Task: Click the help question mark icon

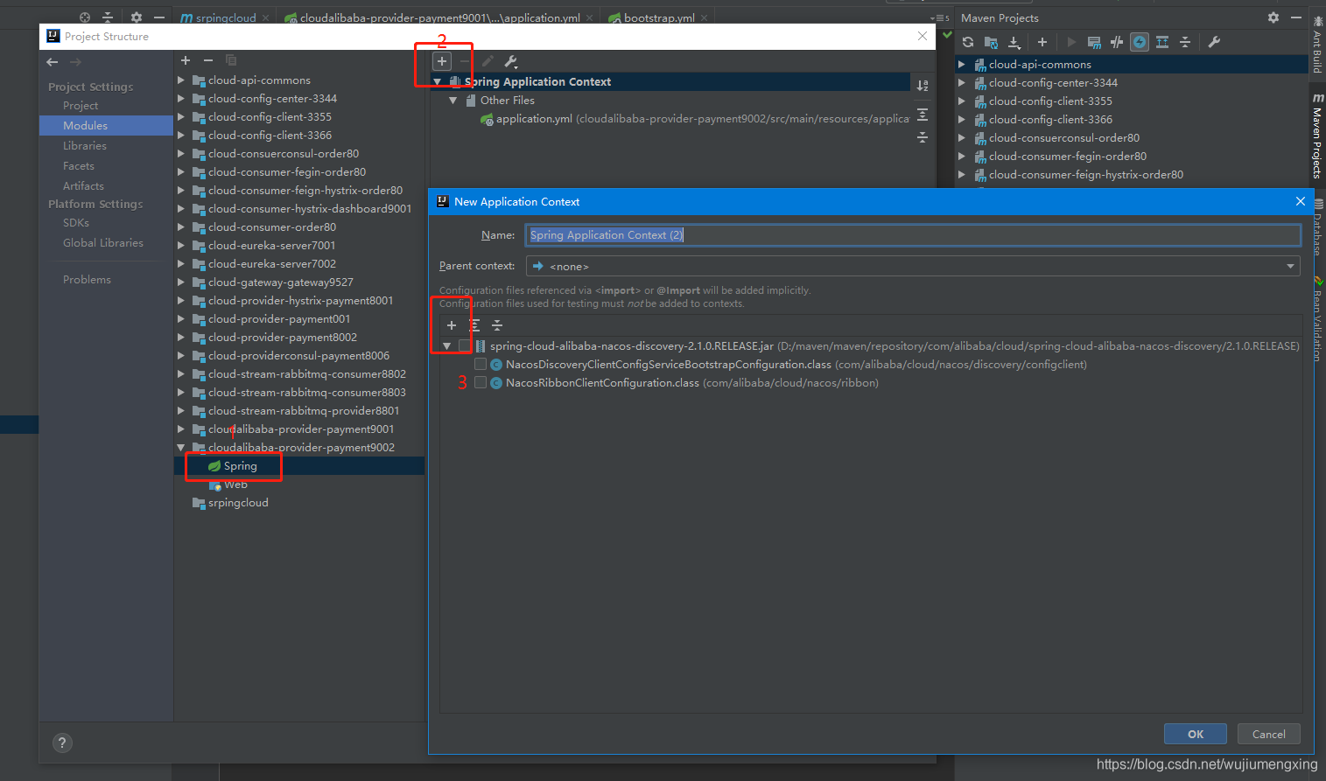Action: coord(62,743)
